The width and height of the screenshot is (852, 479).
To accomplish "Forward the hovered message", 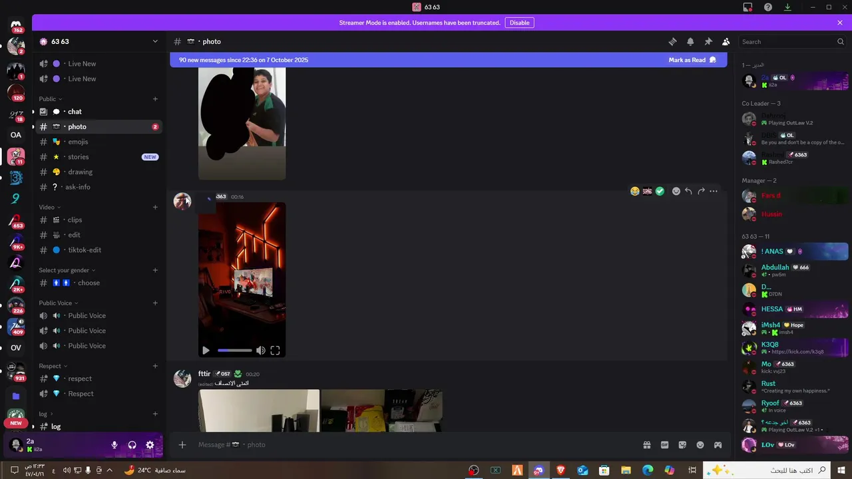I will tap(701, 191).
